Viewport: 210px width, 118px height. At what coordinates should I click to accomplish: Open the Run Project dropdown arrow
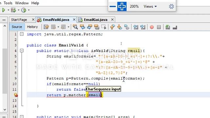point(8,10)
